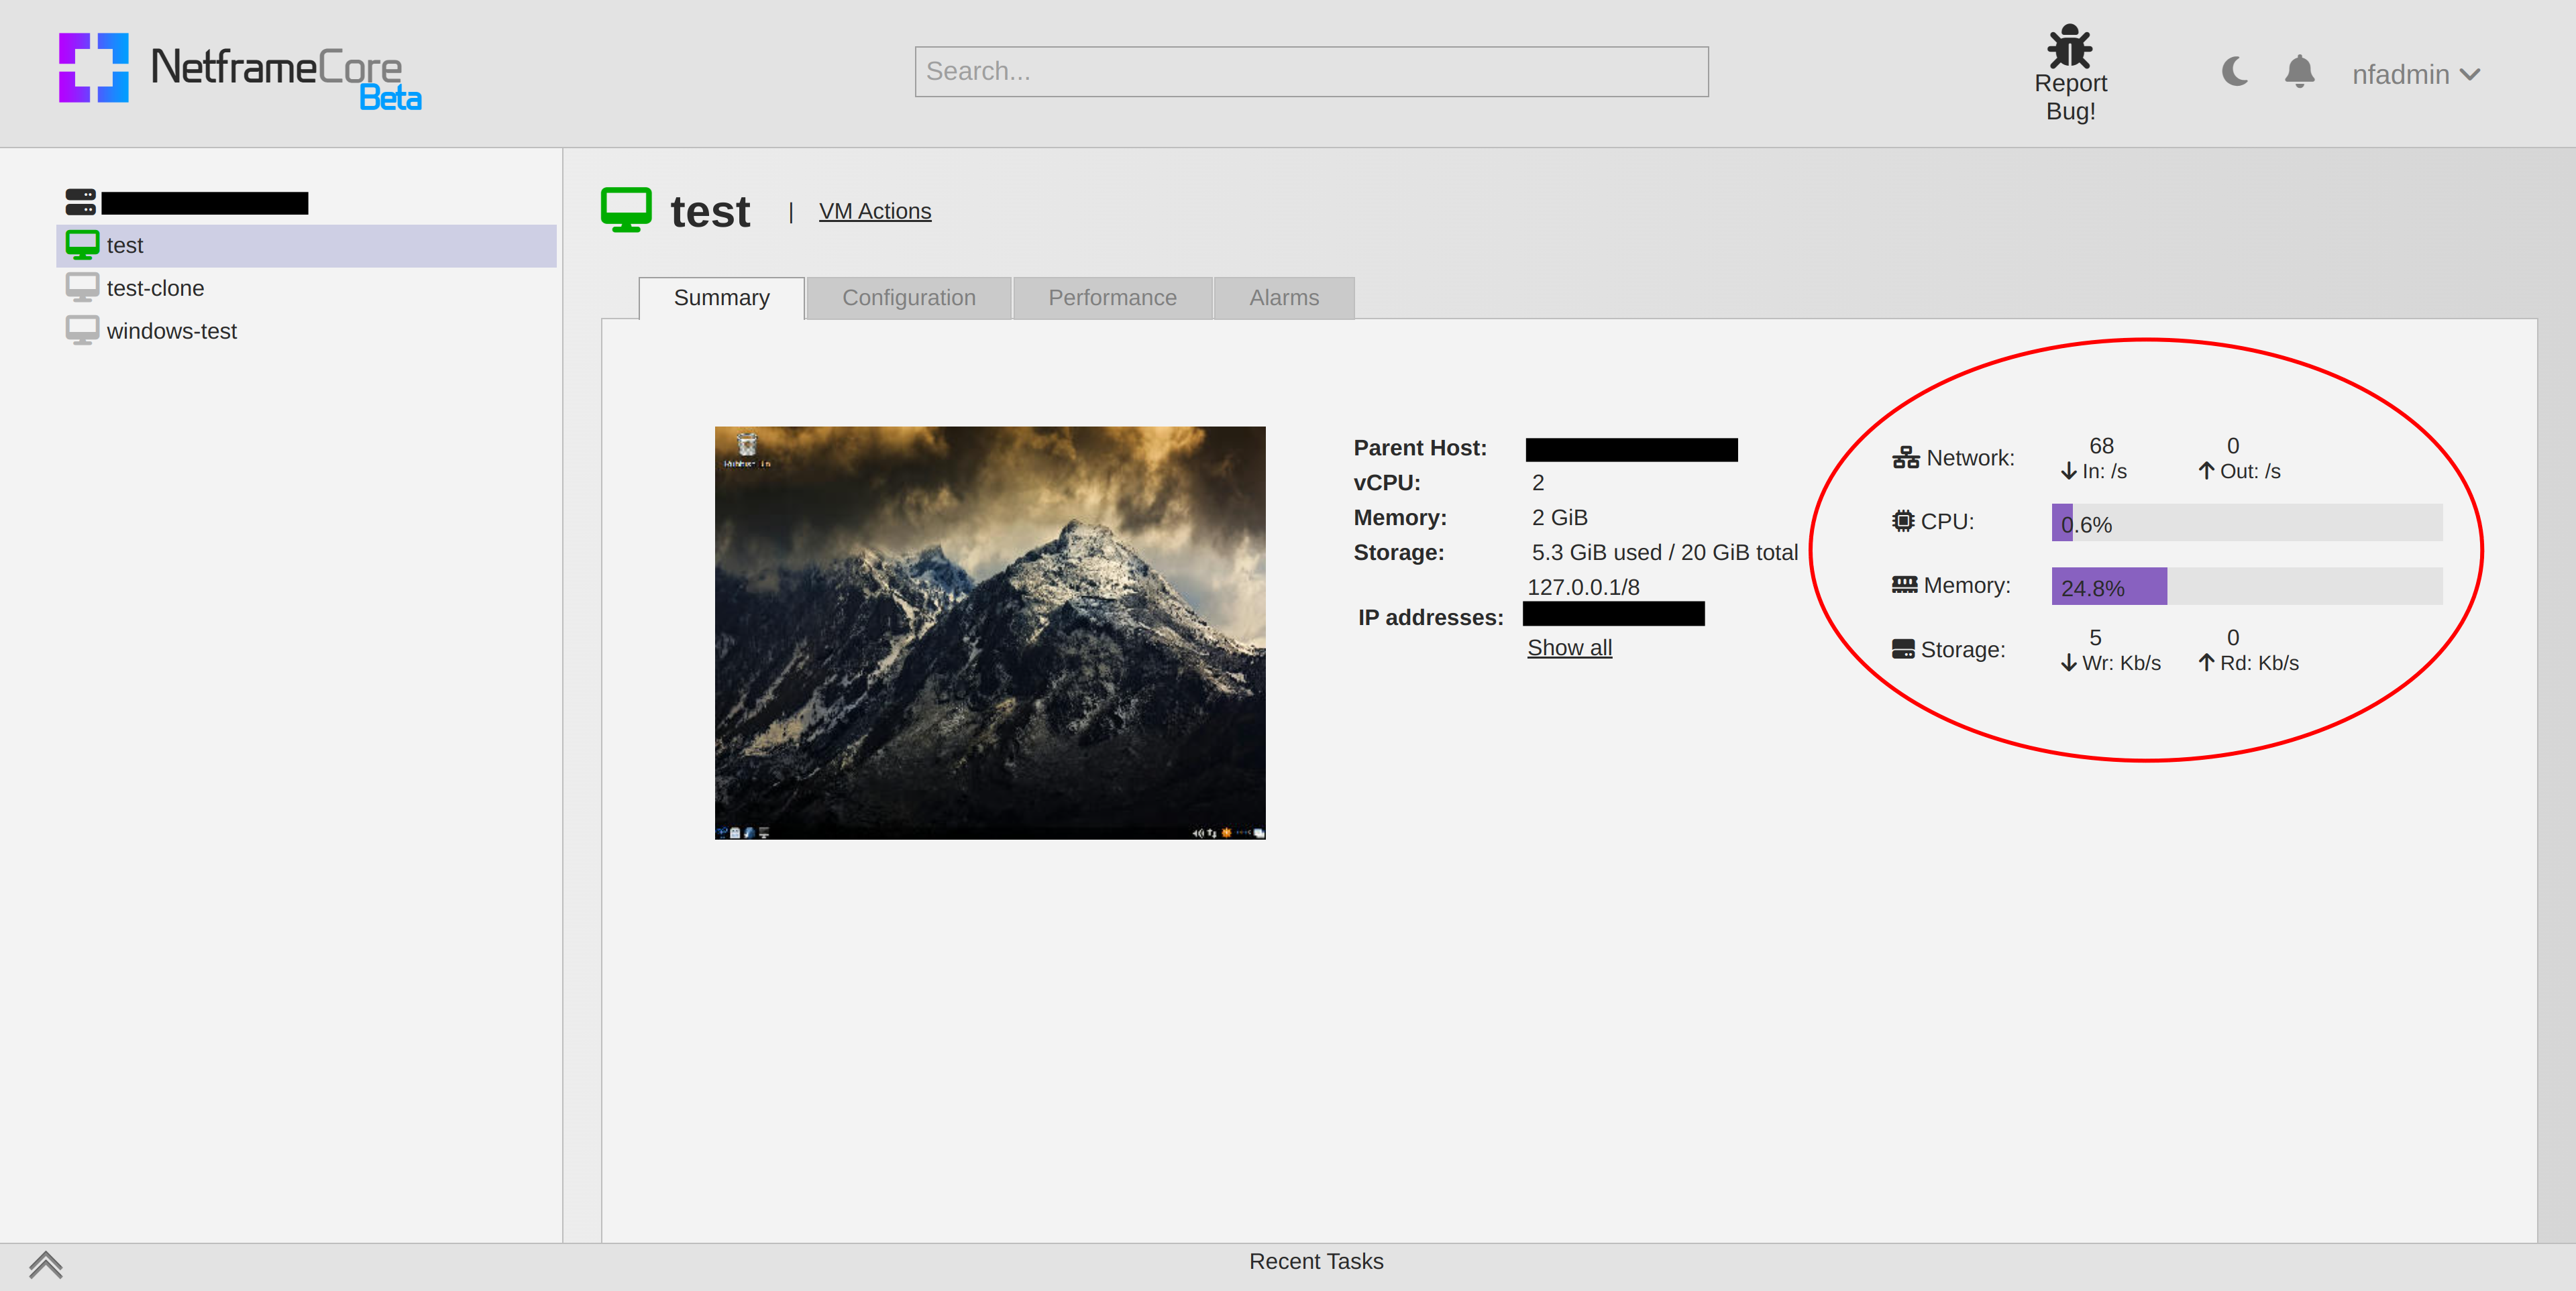Expand Recent Tasks with the double chevron
2576x1291 pixels.
coord(46,1266)
